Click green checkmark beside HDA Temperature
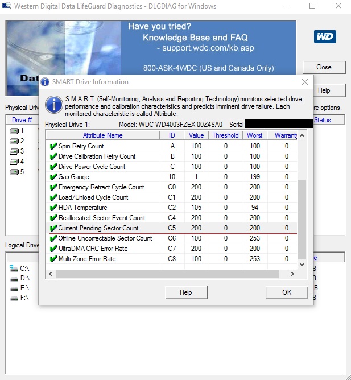 (53, 208)
